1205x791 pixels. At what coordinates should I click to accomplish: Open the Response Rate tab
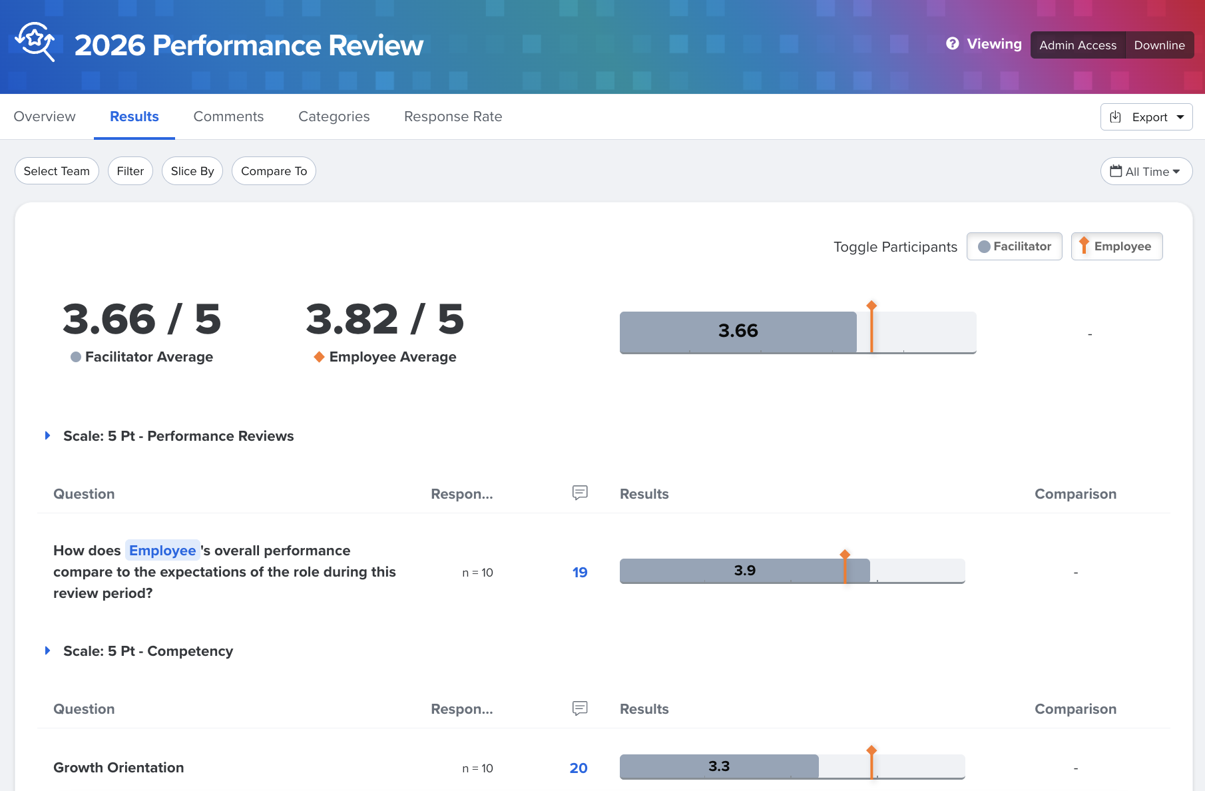tap(453, 117)
